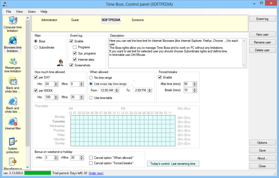279x178 pixels.
Task: Open the About... button
Action: [x=263, y=158]
